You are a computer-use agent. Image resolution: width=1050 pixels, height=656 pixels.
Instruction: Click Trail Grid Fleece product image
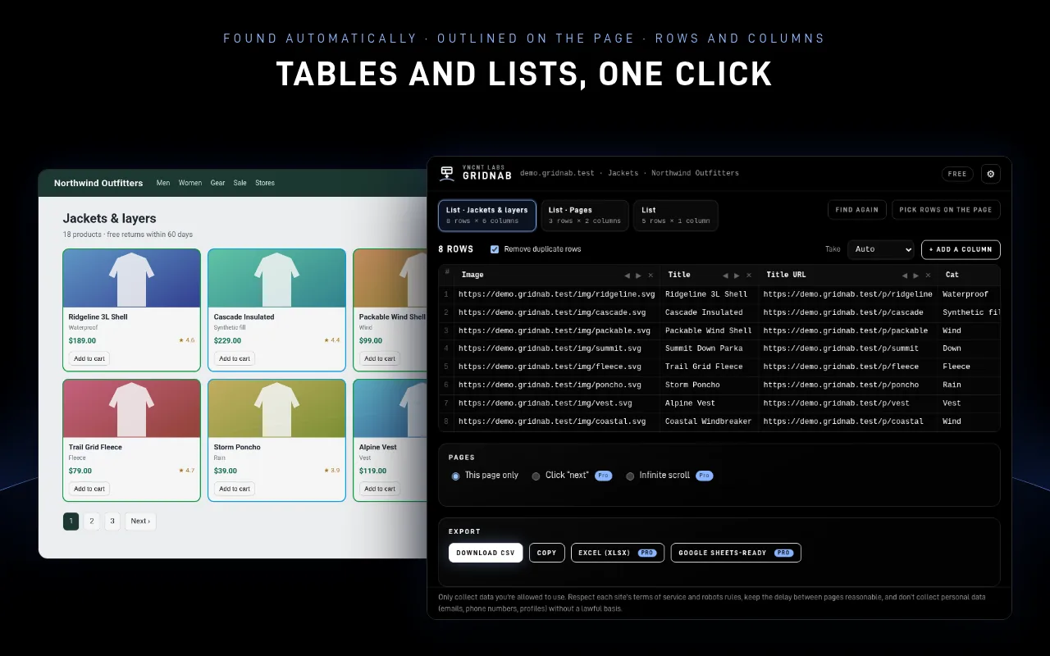131,408
